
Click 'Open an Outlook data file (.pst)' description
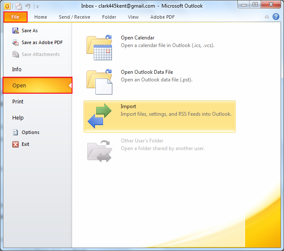click(x=156, y=80)
